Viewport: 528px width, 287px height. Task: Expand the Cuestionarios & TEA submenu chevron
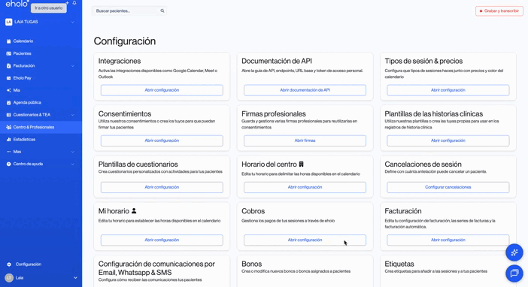73,115
